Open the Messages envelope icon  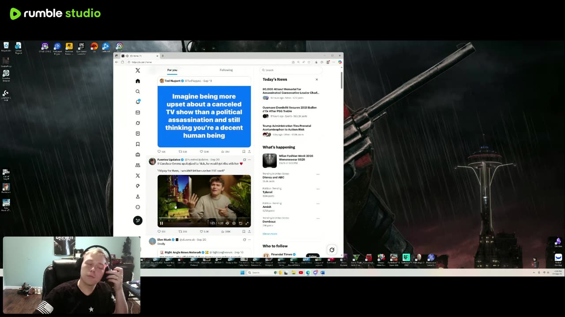[x=138, y=112]
